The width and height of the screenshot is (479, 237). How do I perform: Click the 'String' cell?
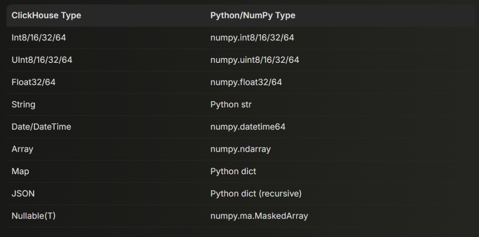tap(23, 105)
